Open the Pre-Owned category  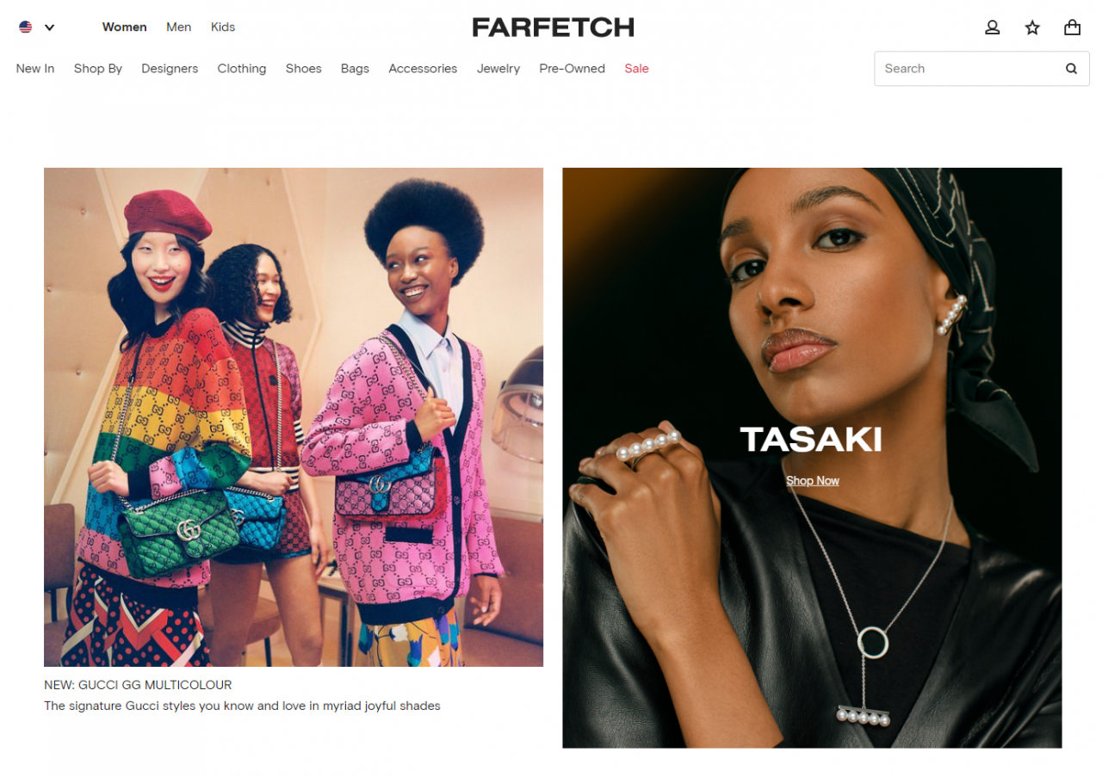pyautogui.click(x=573, y=68)
